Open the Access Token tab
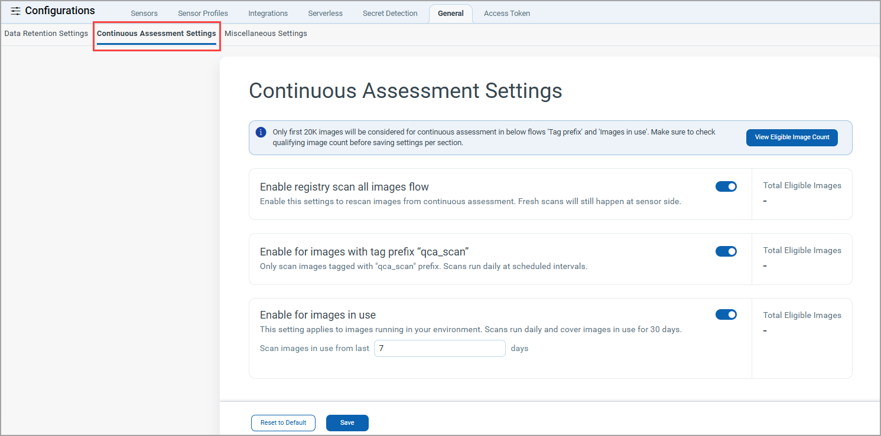The image size is (881, 436). (x=506, y=14)
